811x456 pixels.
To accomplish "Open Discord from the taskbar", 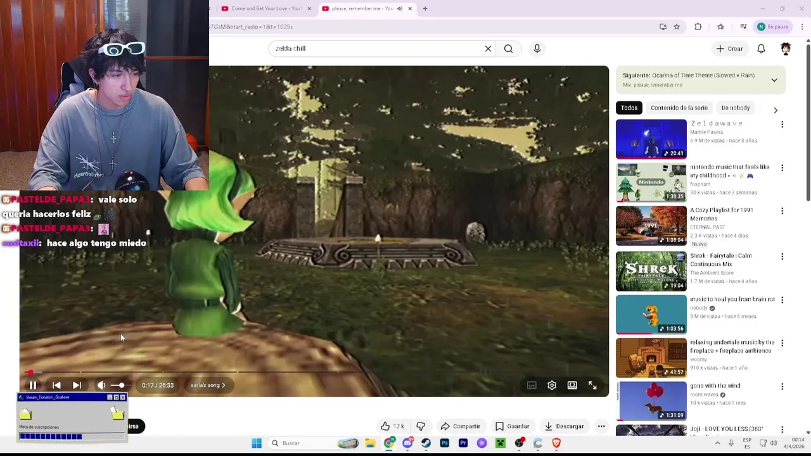I will click(x=407, y=443).
